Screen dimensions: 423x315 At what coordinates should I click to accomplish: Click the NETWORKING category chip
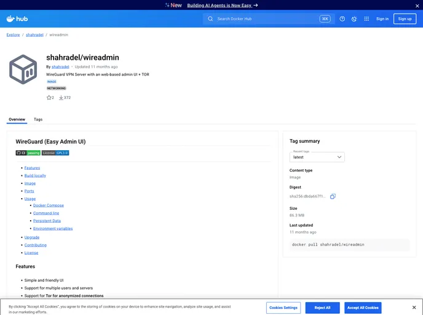(x=57, y=88)
